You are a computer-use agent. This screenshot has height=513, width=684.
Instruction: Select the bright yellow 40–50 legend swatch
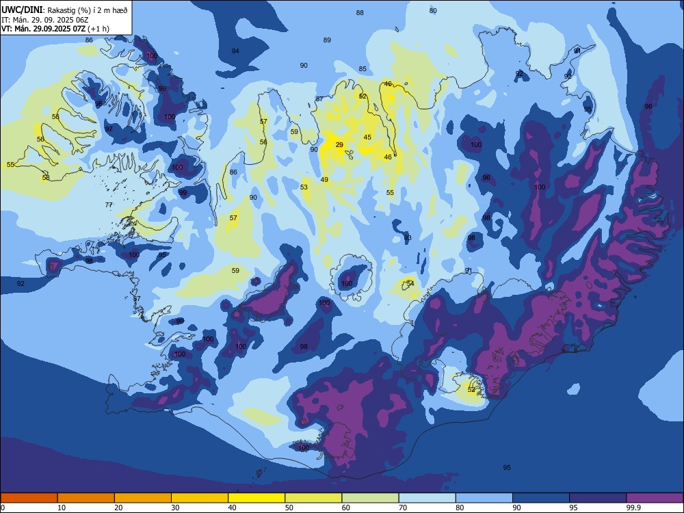coord(256,498)
